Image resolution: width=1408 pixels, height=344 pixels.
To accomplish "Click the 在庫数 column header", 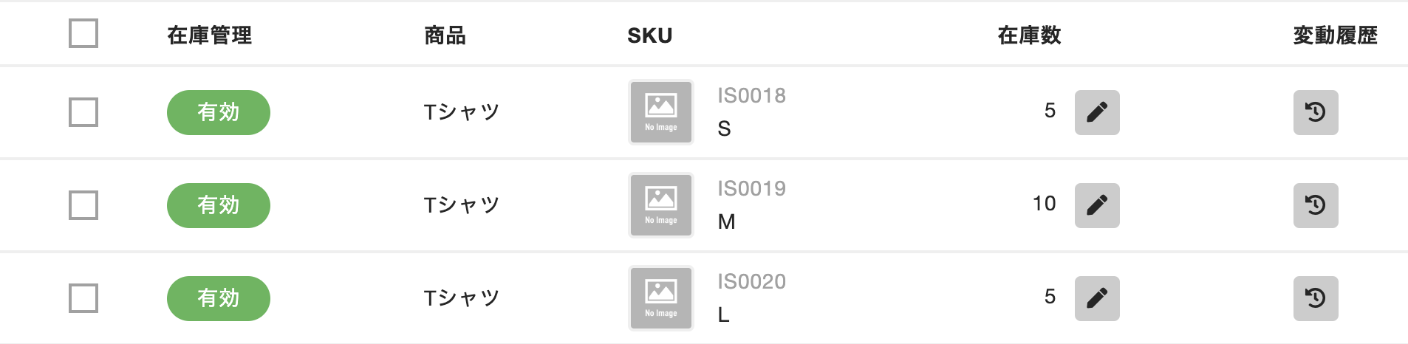I will click(1029, 35).
